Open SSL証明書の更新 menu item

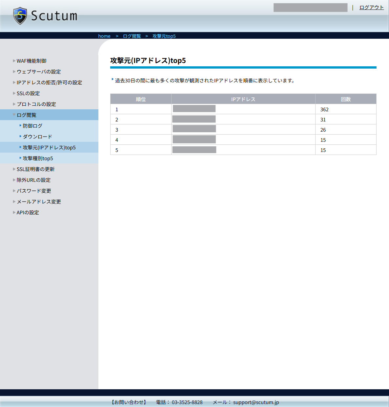click(x=35, y=169)
